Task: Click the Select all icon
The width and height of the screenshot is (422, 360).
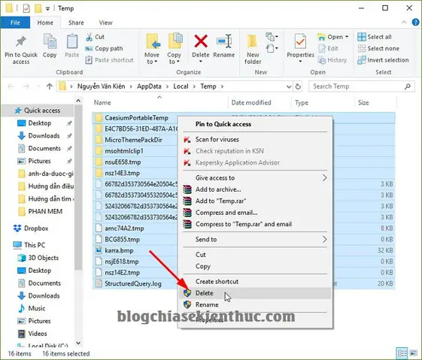Action: tap(362, 37)
